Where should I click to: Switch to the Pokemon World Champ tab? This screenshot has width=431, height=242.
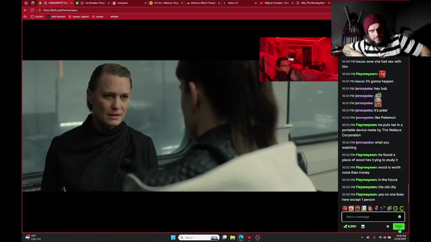(203, 3)
